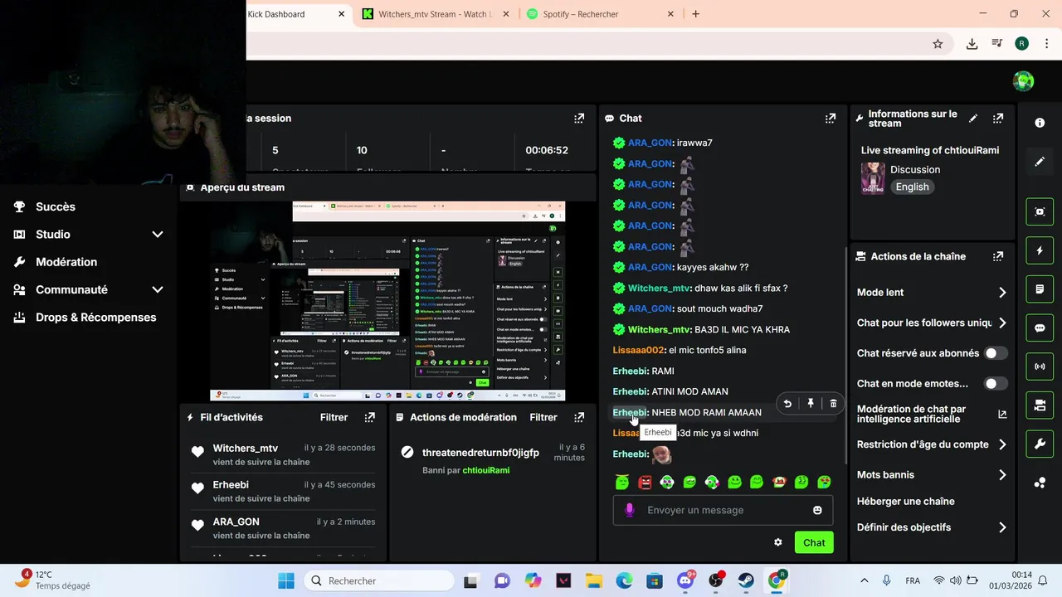Click the green Chat send button
This screenshot has width=1062, height=597.
(x=814, y=542)
